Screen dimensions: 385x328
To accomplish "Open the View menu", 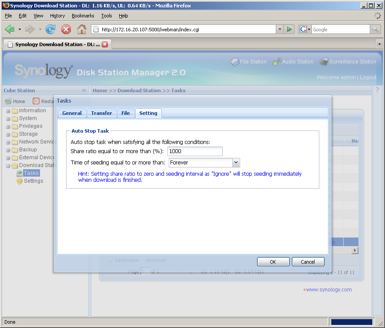I will (x=38, y=16).
